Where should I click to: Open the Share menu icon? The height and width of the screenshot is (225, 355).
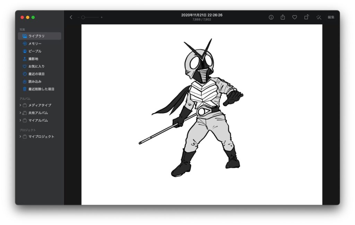[x=283, y=17]
